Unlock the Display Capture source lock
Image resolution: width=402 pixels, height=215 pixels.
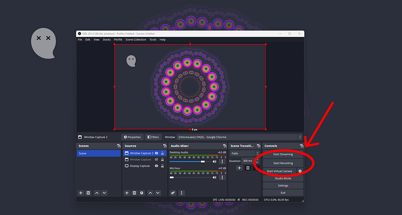162,166
